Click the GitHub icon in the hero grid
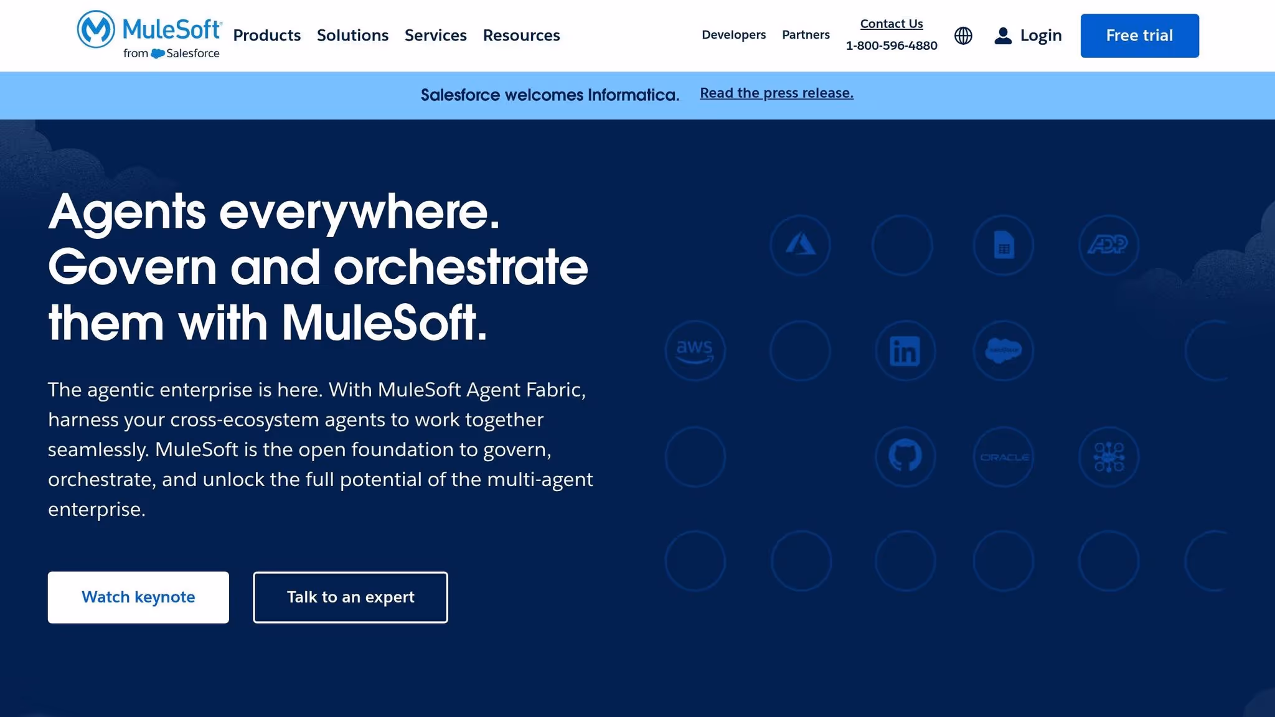This screenshot has height=717, width=1275. point(905,456)
